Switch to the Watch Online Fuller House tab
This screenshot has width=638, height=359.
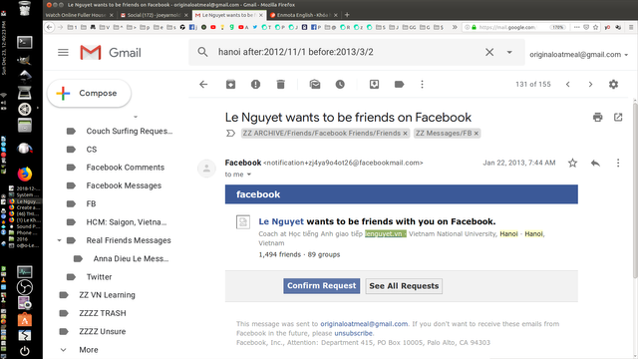(80, 15)
